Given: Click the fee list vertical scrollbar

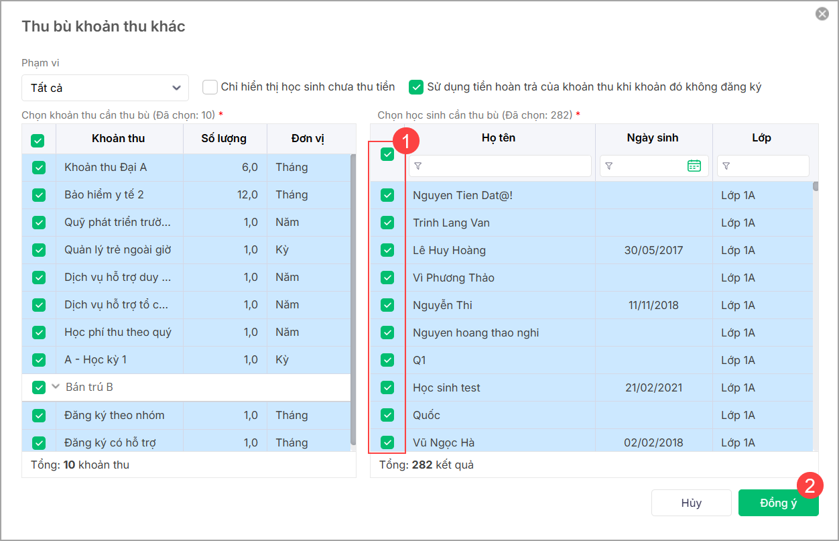Looking at the screenshot, I should click(x=353, y=300).
